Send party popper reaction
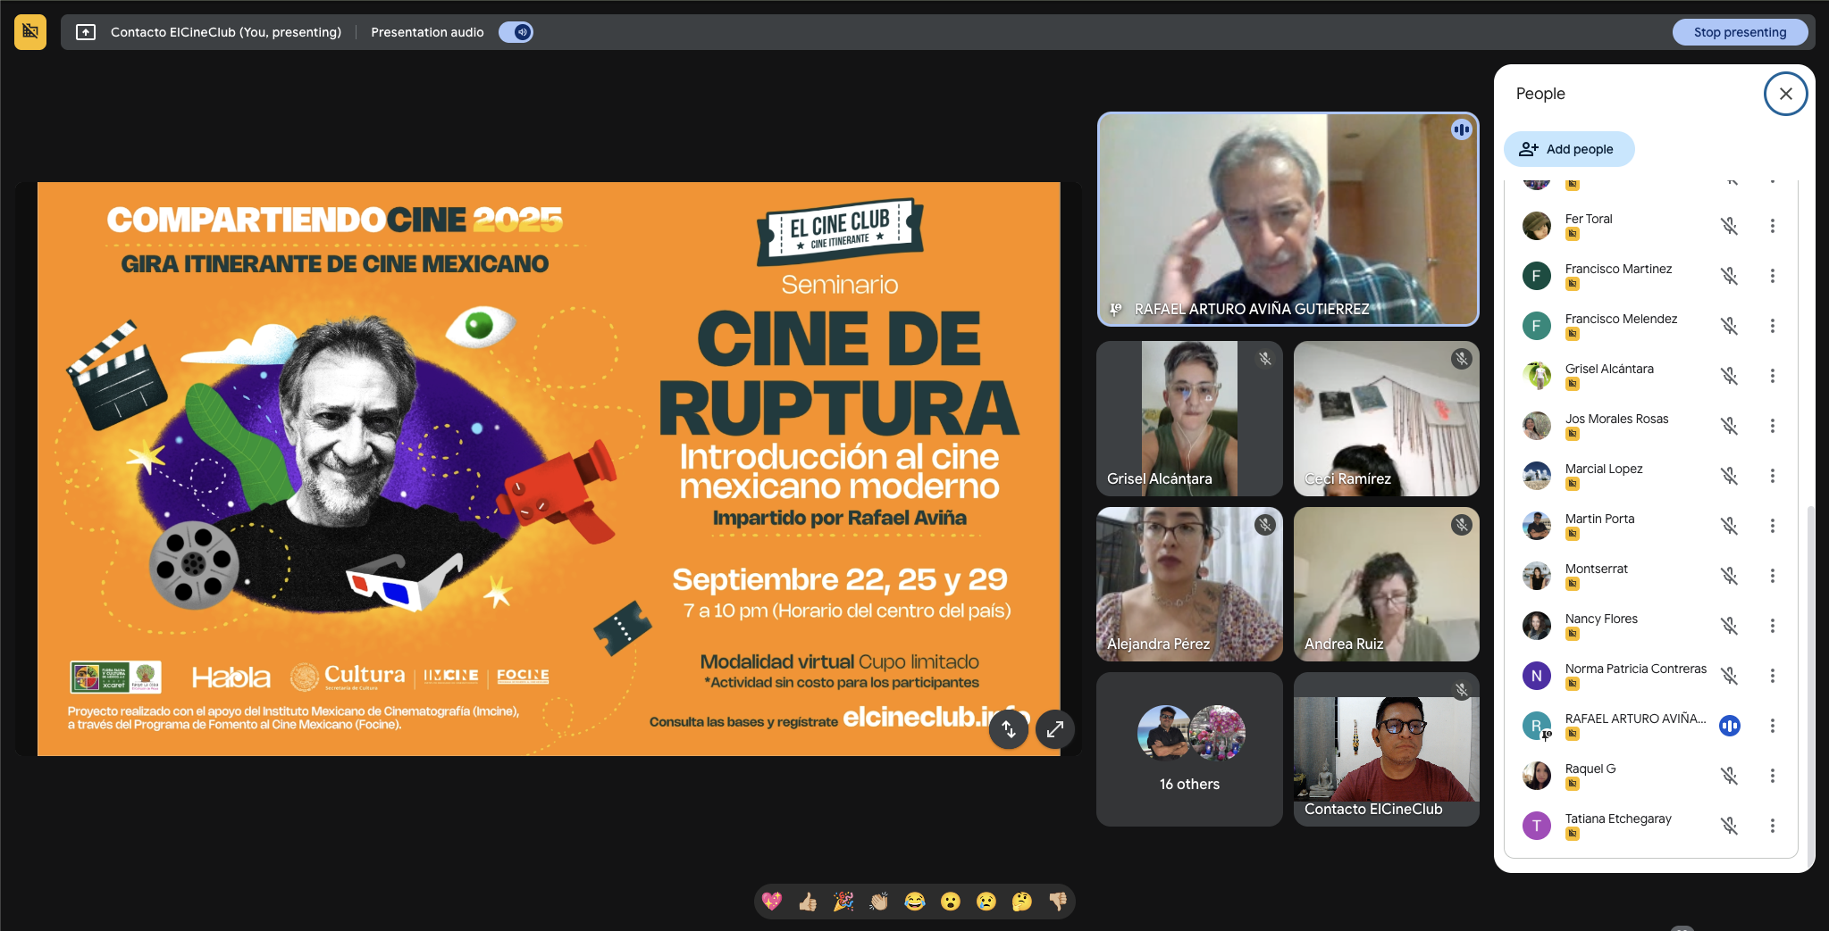Screen dimensions: 1829x931 pos(843,902)
